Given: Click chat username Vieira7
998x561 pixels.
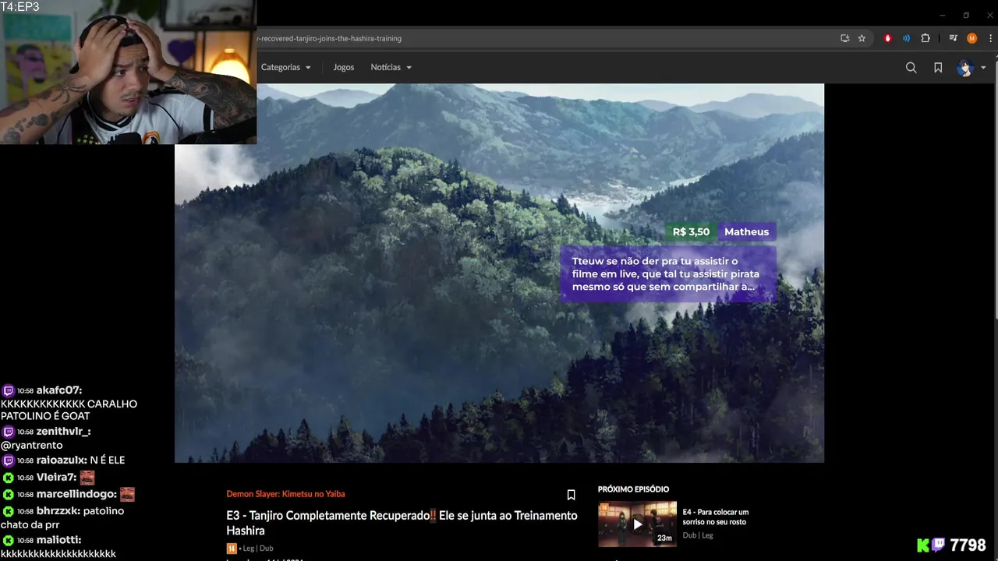Looking at the screenshot, I should click(x=56, y=478).
